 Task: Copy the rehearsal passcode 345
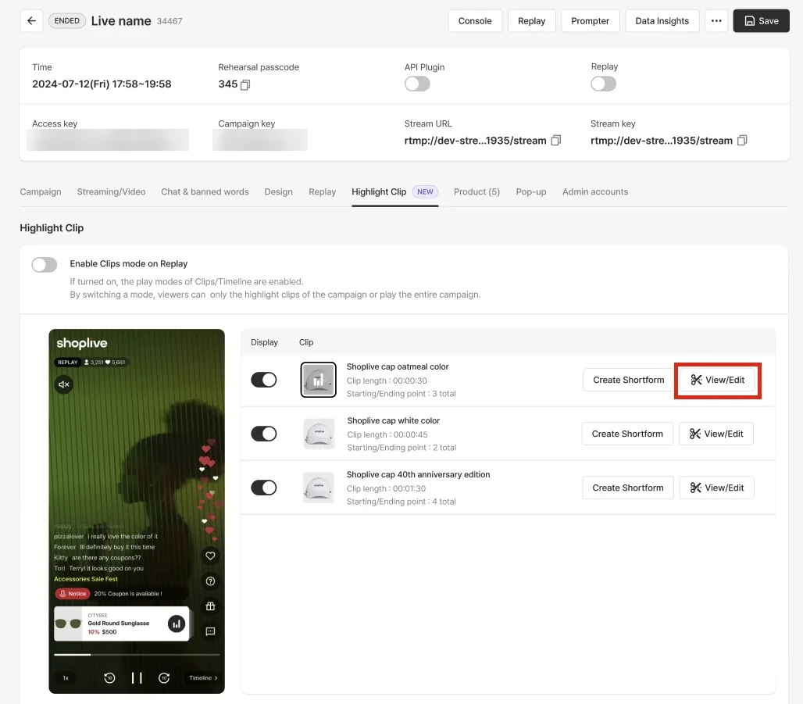(245, 84)
